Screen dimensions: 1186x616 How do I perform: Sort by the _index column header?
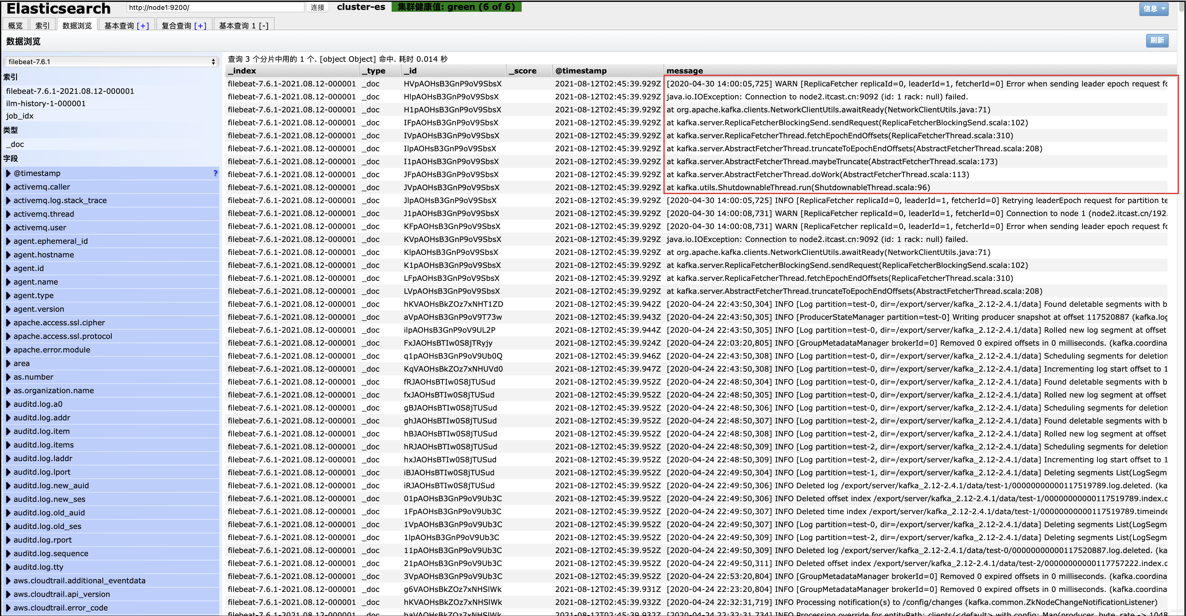pos(292,71)
